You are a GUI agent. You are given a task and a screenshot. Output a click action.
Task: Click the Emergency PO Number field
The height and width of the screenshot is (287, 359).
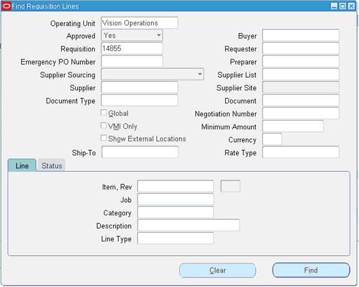click(x=132, y=62)
